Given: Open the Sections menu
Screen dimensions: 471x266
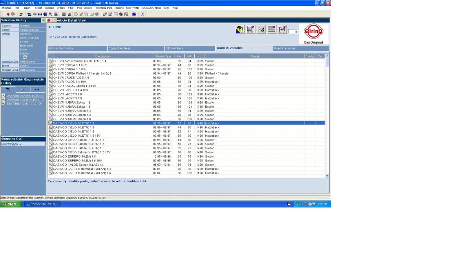Looking at the screenshot, I should click(x=49, y=8).
